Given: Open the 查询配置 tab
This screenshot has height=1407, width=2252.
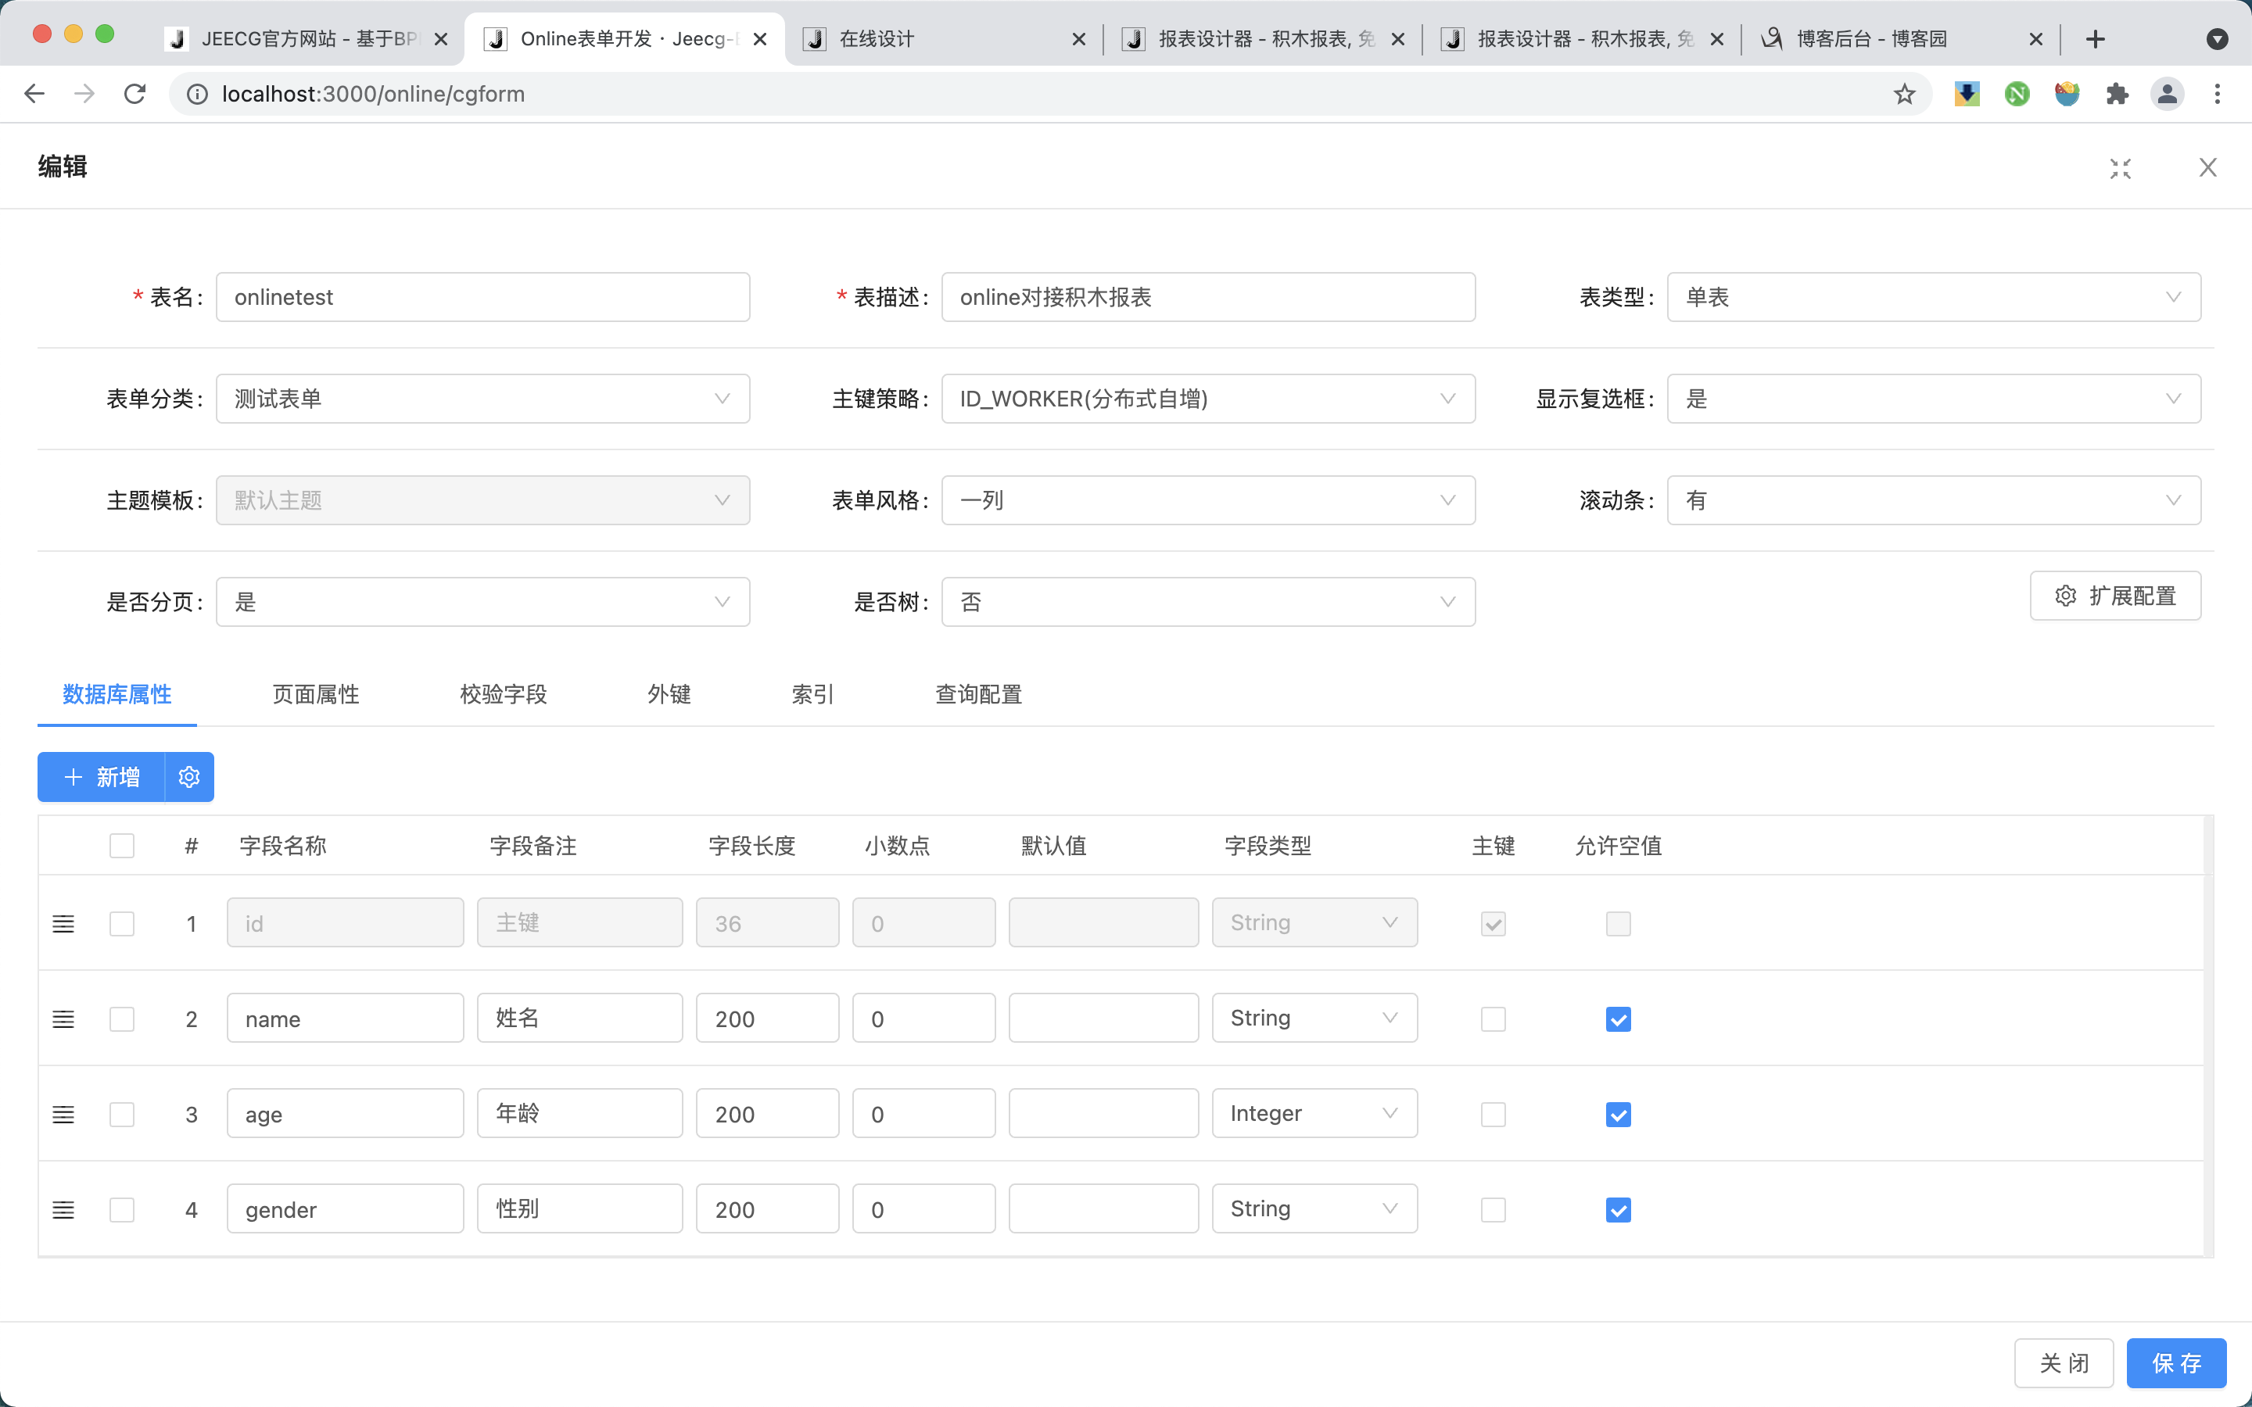Looking at the screenshot, I should point(978,694).
